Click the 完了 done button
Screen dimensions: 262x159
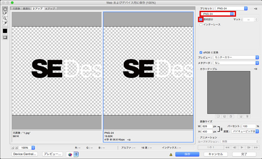pyautogui.click(x=244, y=154)
